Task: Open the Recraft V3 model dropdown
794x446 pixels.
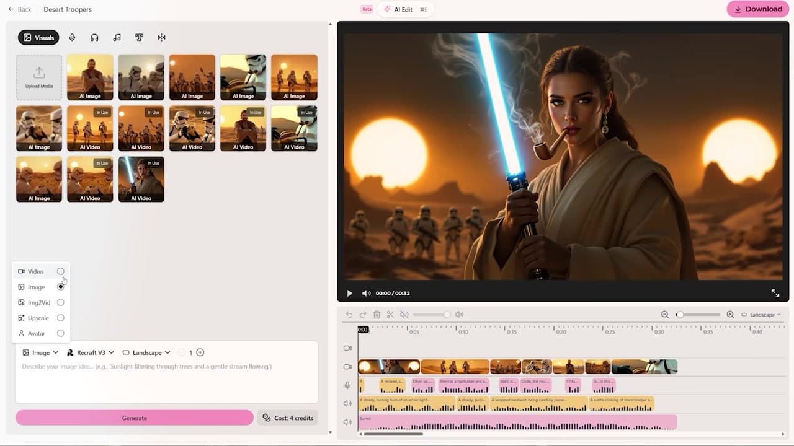Action: [x=91, y=352]
